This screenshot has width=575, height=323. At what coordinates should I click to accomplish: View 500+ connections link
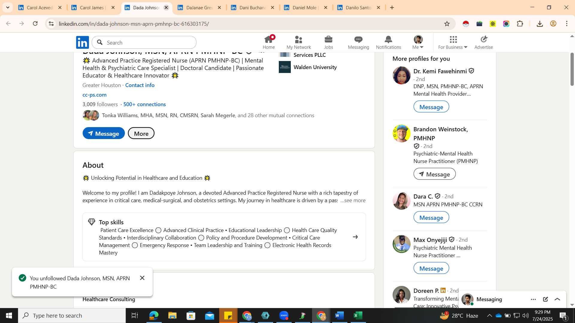point(144,104)
